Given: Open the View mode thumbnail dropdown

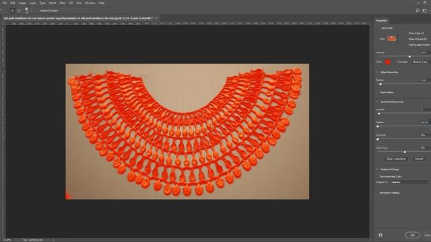Looking at the screenshot, I should (393, 39).
